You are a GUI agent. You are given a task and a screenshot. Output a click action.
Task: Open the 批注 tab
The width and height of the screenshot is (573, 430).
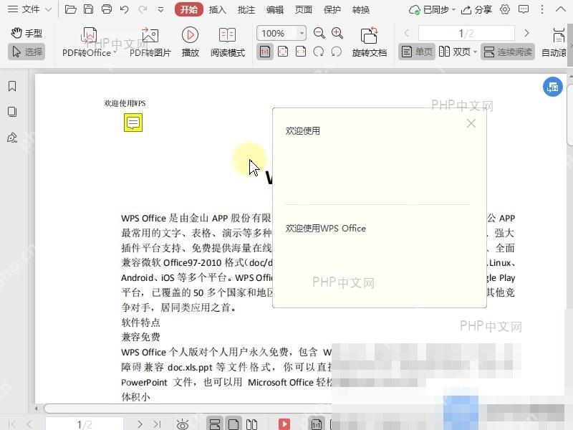[x=246, y=10]
